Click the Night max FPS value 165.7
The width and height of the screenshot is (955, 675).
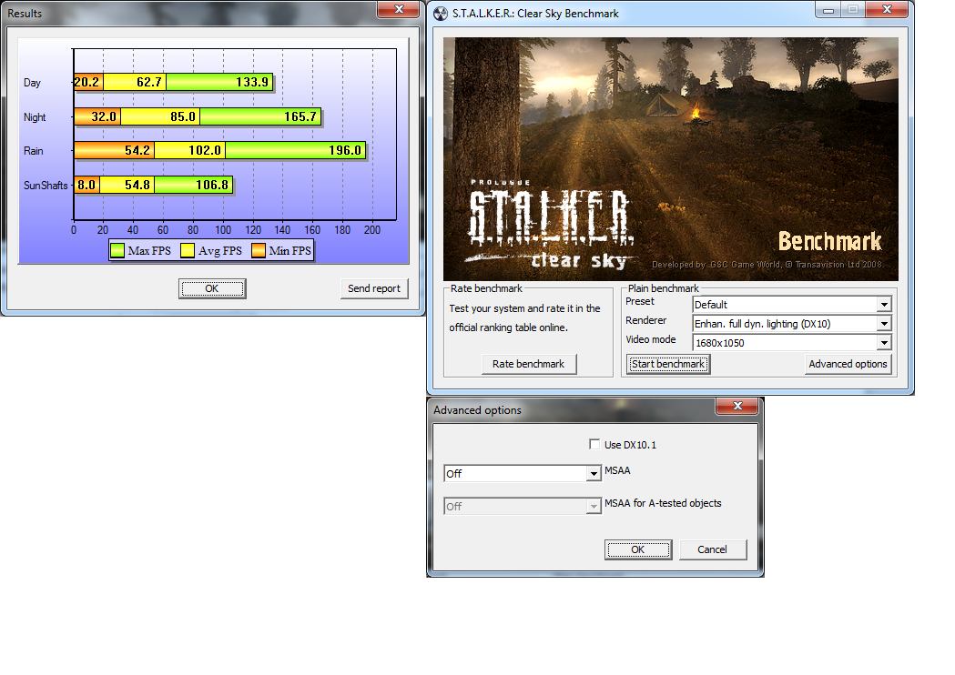[x=300, y=116]
